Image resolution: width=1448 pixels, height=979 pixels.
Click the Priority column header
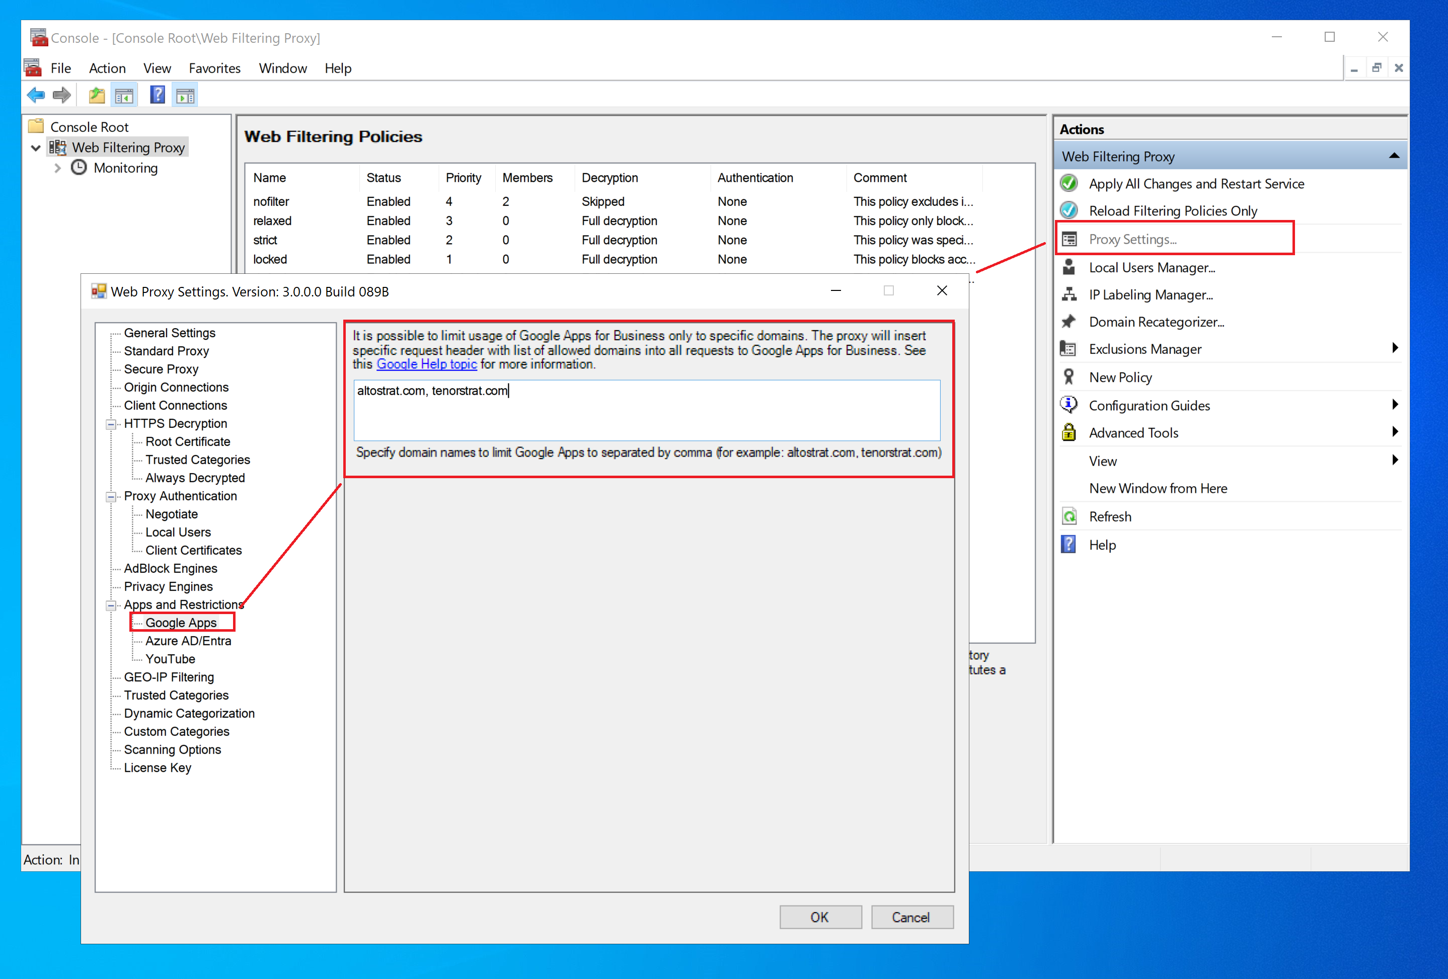[x=463, y=178]
